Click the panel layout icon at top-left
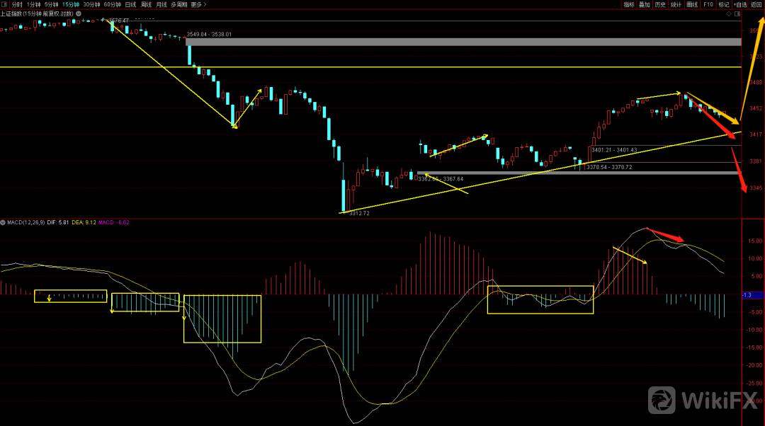The image size is (765, 426). point(4,4)
